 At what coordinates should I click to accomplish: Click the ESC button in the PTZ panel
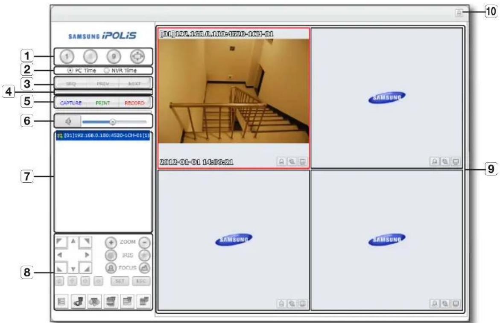coord(141,281)
